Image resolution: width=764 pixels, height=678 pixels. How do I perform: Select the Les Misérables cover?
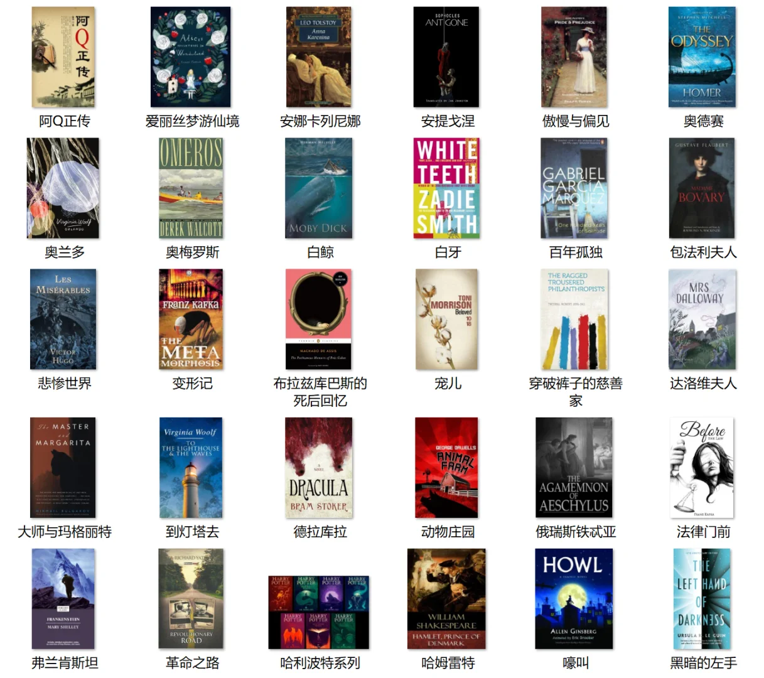tap(63, 320)
